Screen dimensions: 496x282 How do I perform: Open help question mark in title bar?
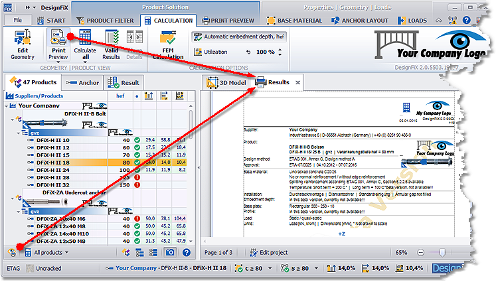pos(467,20)
